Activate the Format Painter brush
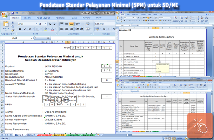 [x=13, y=30]
